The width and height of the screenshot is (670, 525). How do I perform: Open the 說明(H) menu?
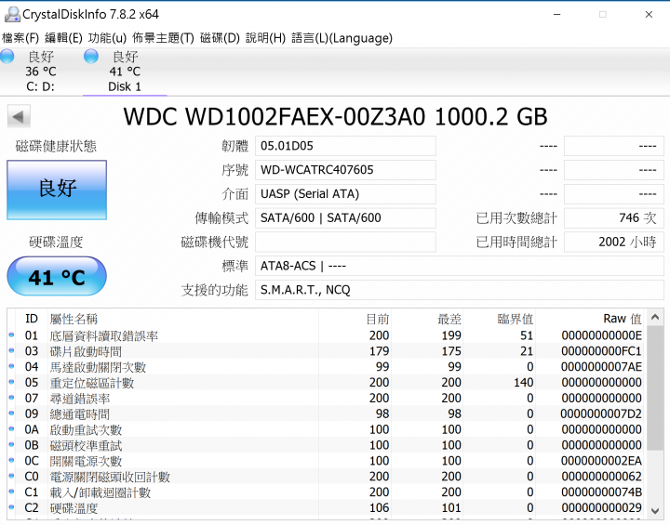(x=265, y=38)
